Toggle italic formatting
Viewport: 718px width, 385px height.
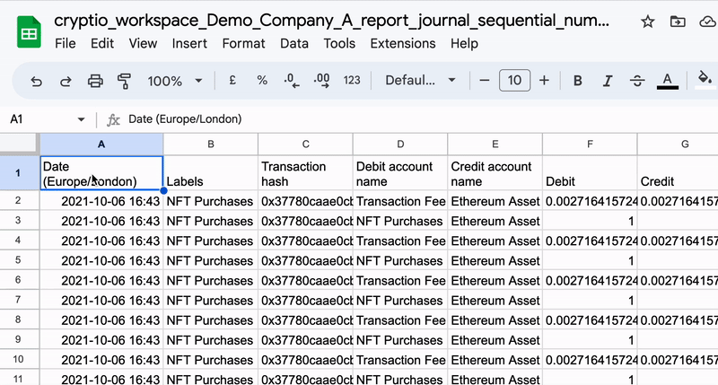608,81
